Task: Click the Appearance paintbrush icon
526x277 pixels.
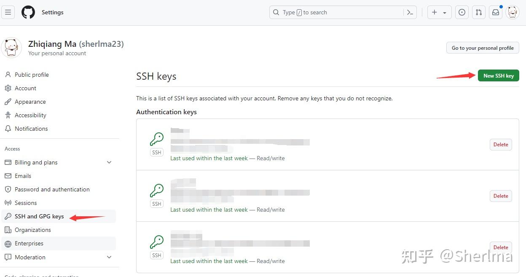Action: point(8,102)
